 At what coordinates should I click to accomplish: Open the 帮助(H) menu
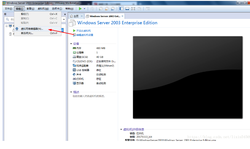point(69,9)
